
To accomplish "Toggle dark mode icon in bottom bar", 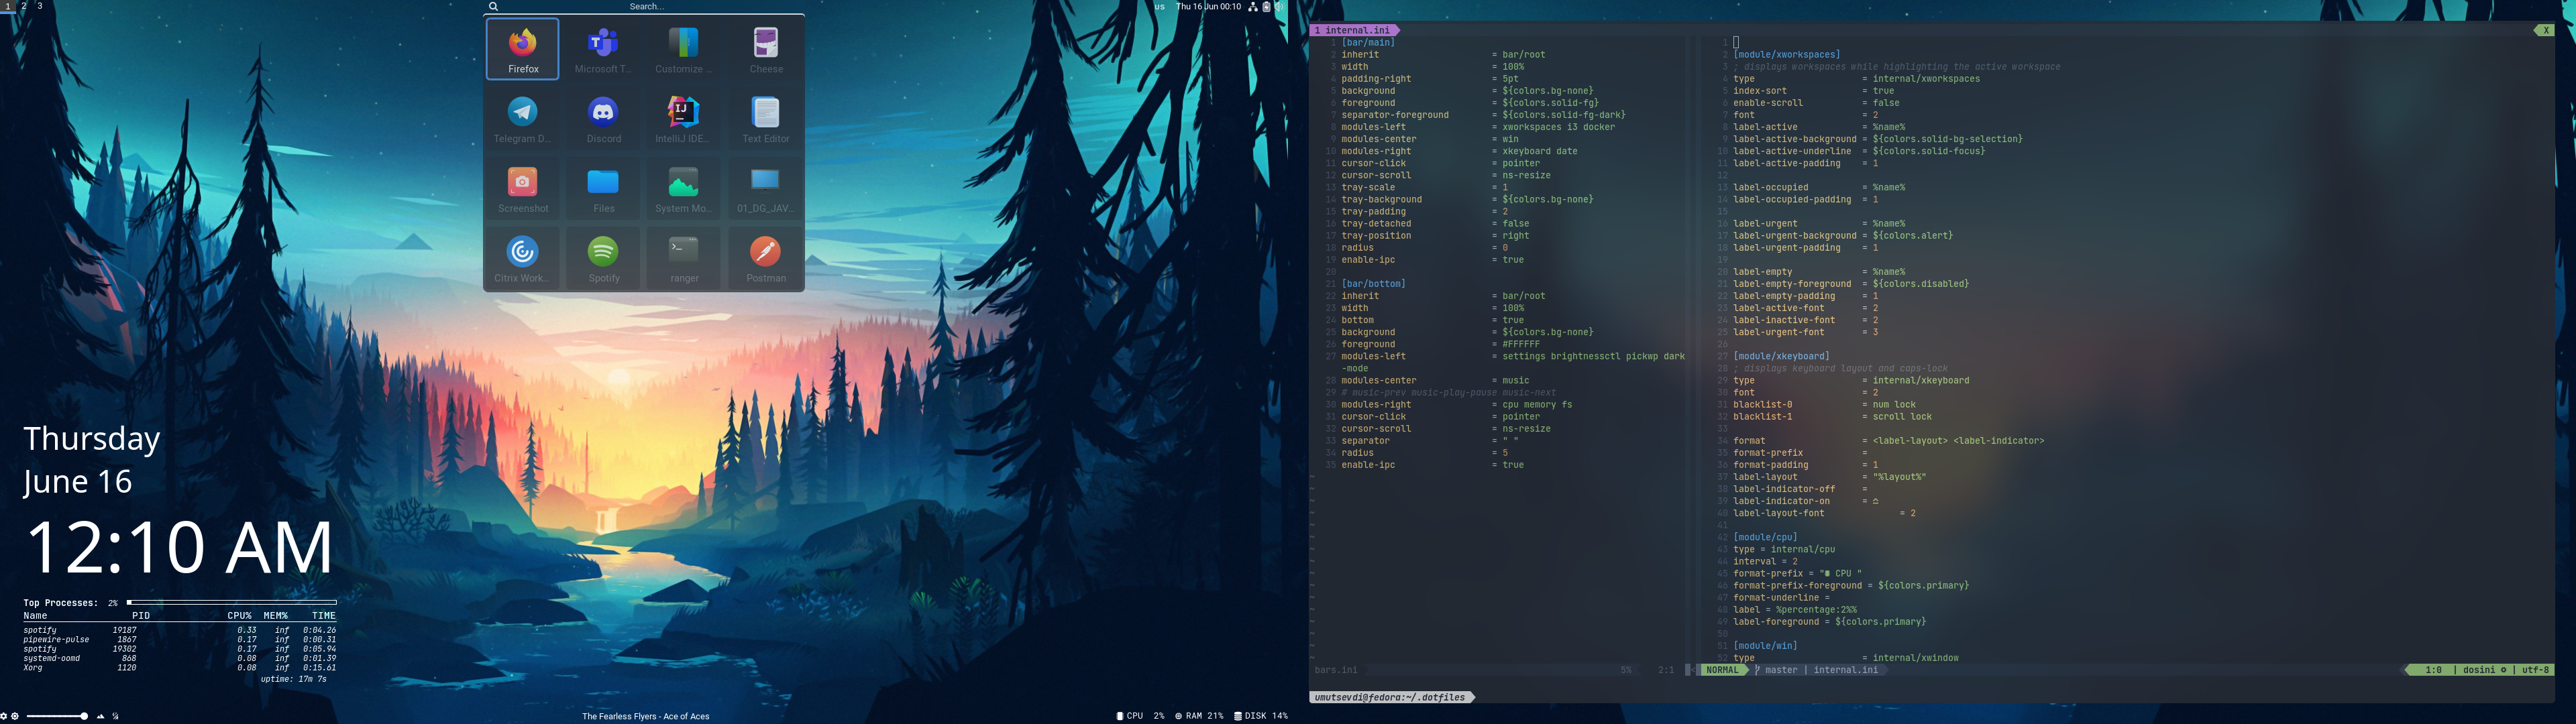I will coord(115,716).
